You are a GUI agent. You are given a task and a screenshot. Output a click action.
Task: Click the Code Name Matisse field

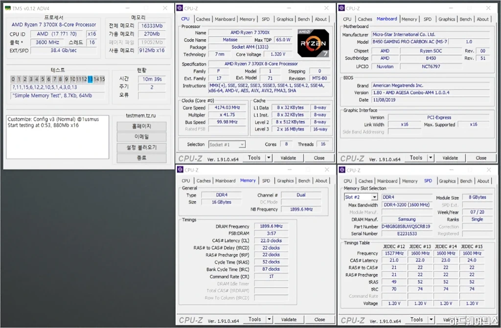230,40
